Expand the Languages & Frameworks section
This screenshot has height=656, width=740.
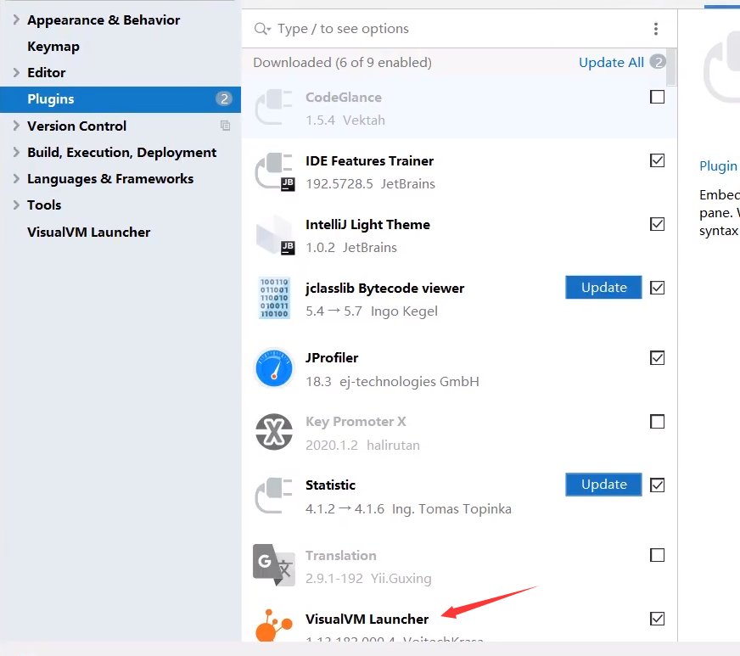coord(16,178)
